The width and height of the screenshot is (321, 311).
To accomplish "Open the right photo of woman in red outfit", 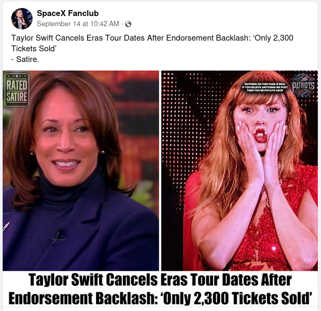I will point(239,170).
